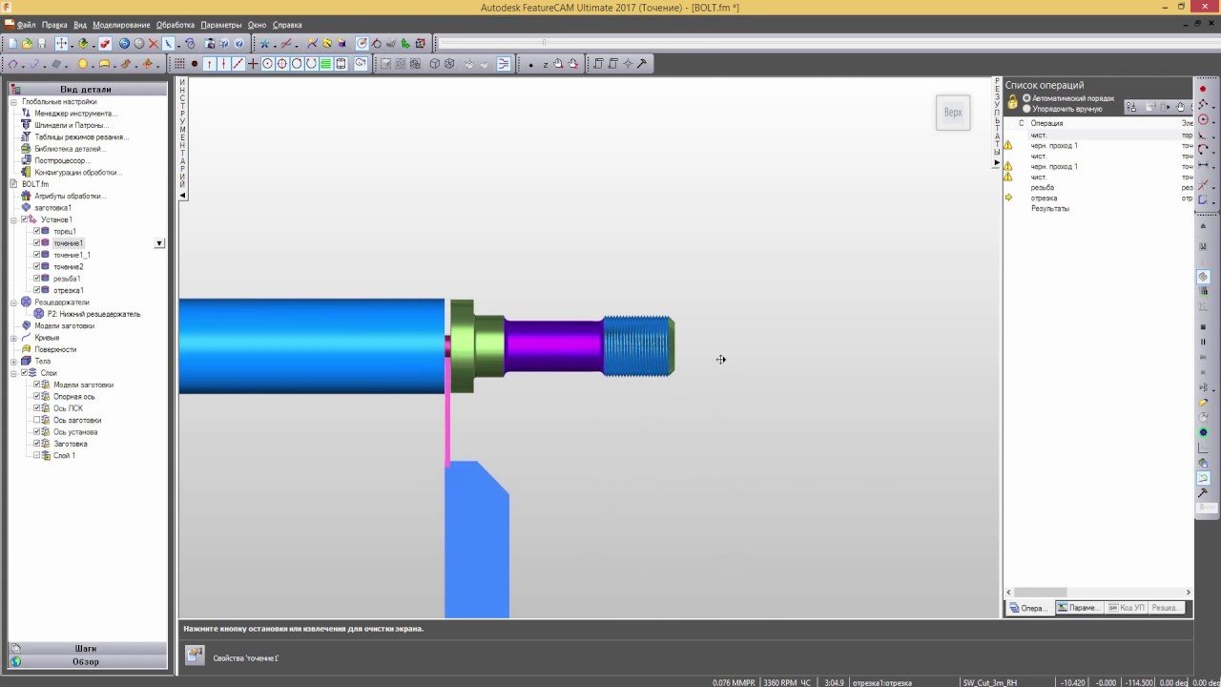Click the red plus crosshair icon
The image size is (1221, 687).
(x=252, y=64)
